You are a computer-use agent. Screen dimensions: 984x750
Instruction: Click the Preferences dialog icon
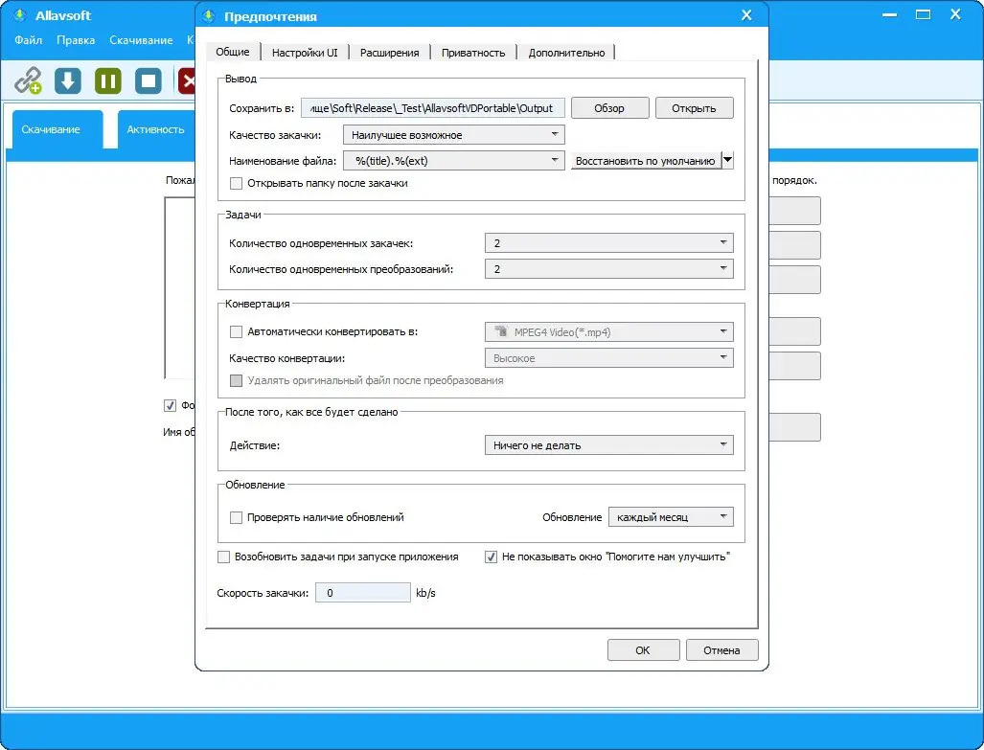pyautogui.click(x=207, y=15)
